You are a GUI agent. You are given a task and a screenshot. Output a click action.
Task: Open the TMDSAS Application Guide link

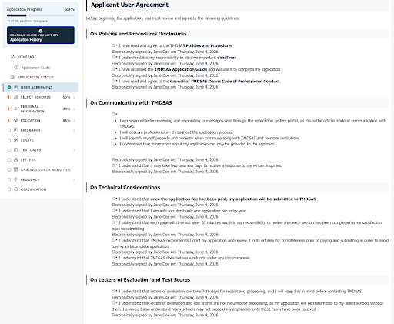[181, 69]
